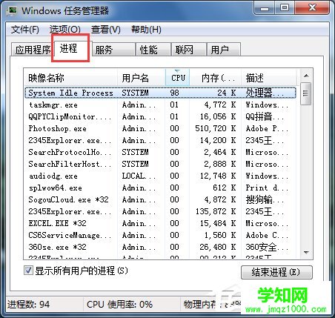Select the SearchFilterHost process
335x318 pixels.
pos(160,164)
